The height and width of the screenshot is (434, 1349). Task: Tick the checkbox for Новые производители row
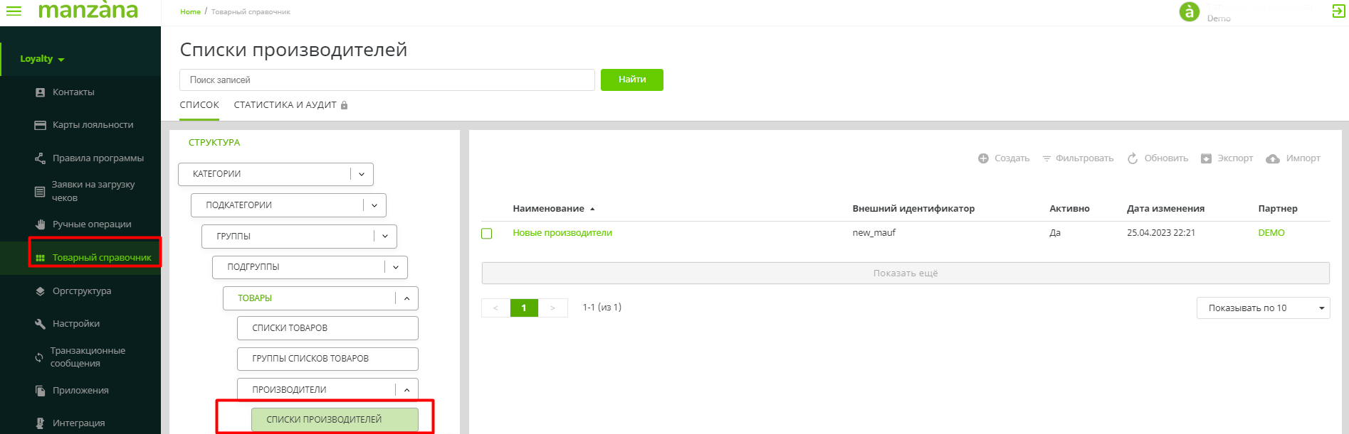click(487, 234)
